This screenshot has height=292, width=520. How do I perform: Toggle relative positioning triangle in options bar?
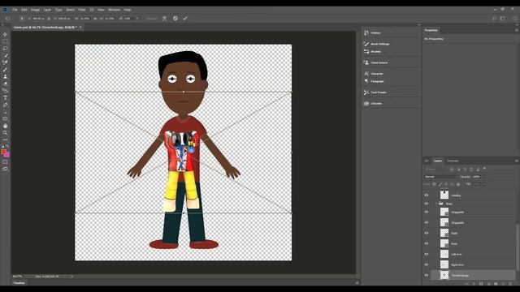point(49,19)
